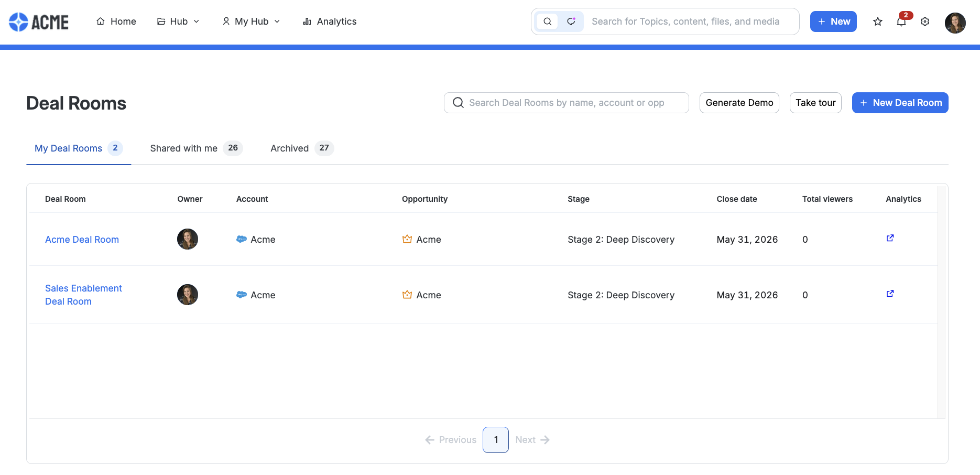Open the user profile avatar menu

955,23
